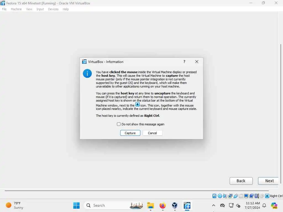Click the vertical scrollbar of the VM window
This screenshot has width=283, height=212.
coord(281,113)
